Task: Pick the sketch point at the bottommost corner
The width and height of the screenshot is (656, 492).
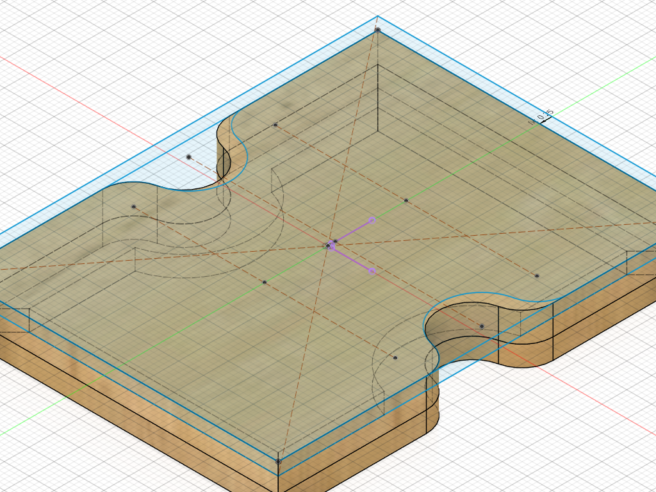Action: [278, 461]
